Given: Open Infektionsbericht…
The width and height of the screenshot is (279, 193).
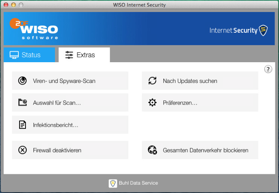Looking at the screenshot, I should coord(70,125).
